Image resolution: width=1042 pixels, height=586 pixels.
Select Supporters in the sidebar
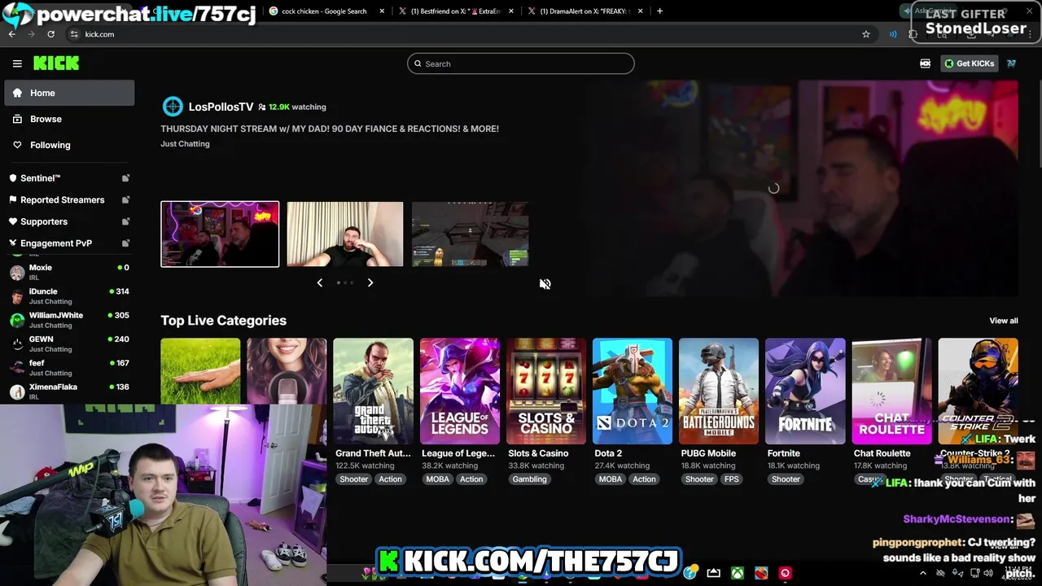click(x=43, y=221)
